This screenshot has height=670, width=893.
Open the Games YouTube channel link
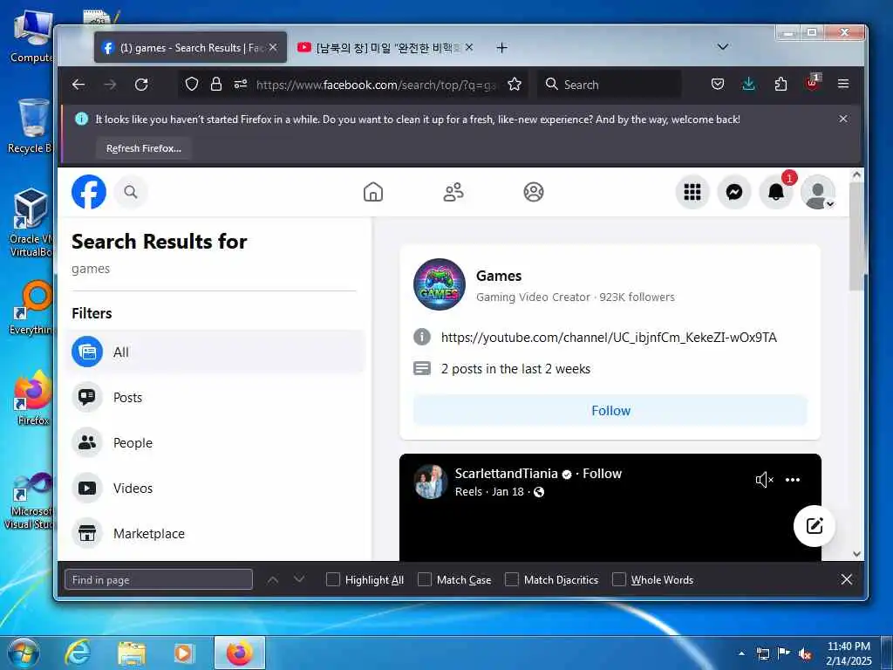pyautogui.click(x=609, y=338)
